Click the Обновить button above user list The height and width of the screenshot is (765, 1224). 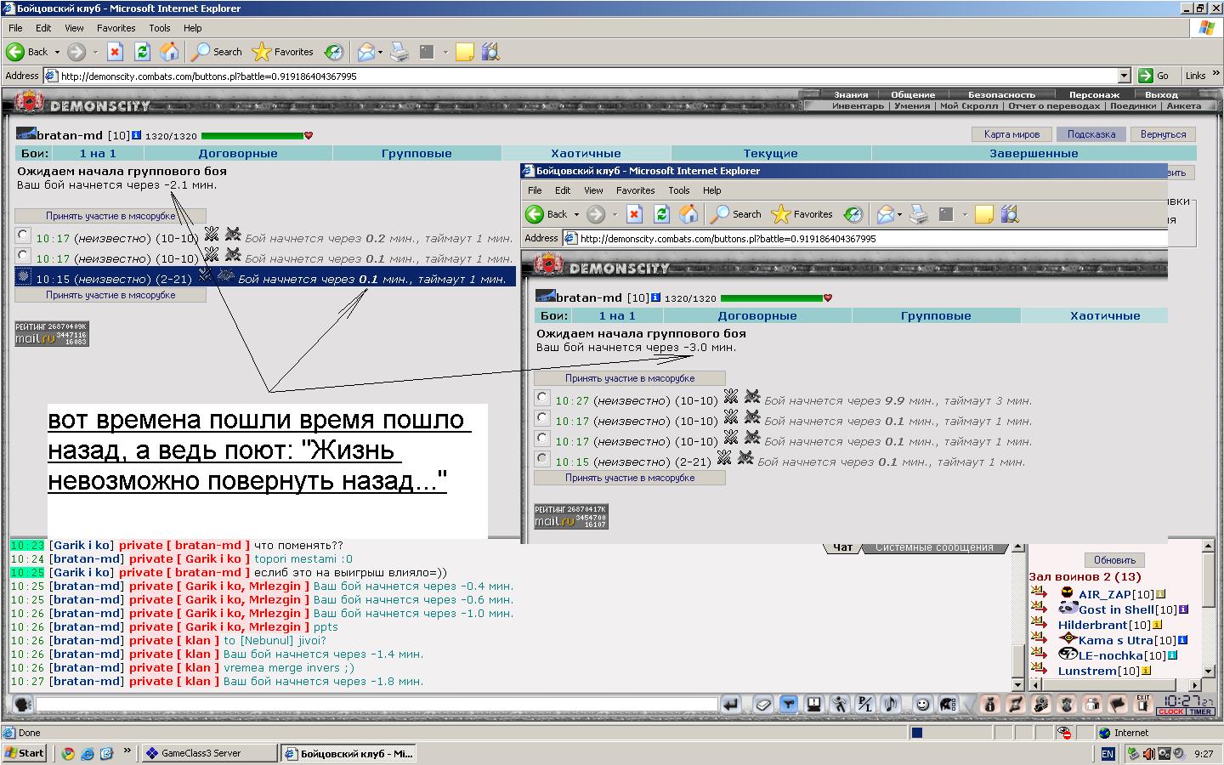pyautogui.click(x=1114, y=560)
